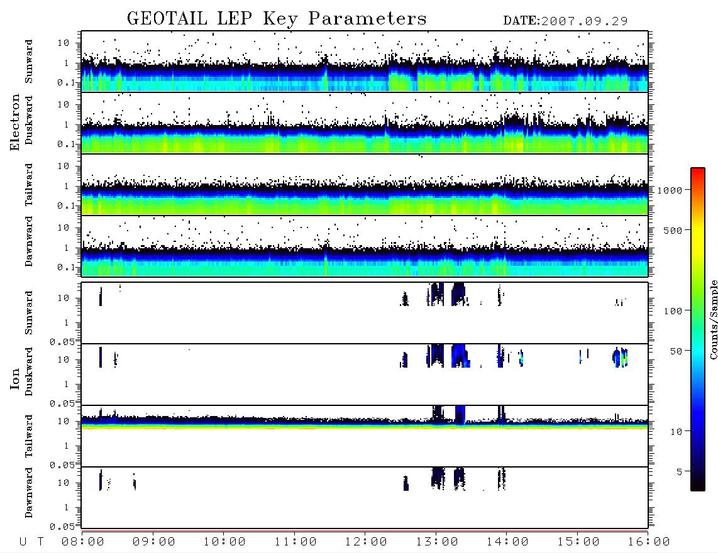
Task: Select the Electron Duskward axis label
Action: (29, 120)
